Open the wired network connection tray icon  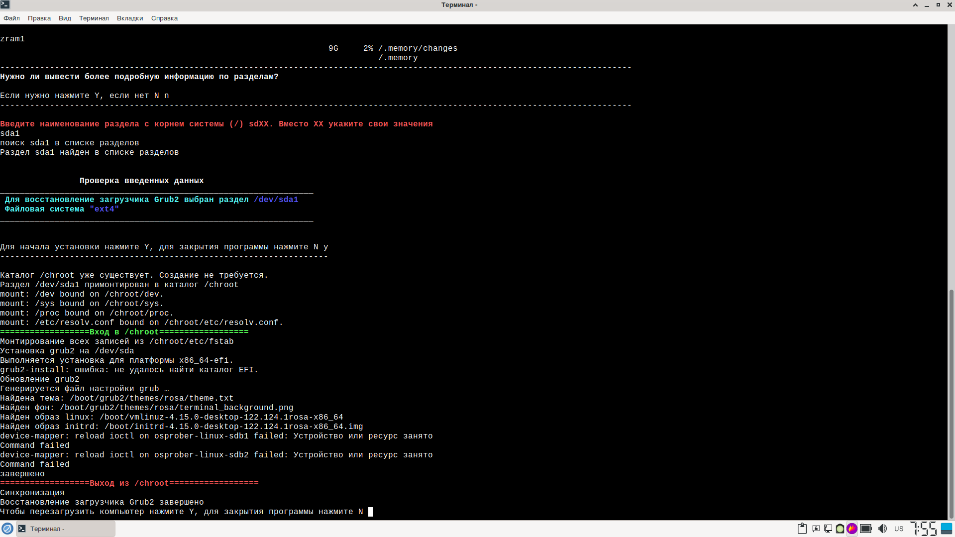(x=828, y=529)
